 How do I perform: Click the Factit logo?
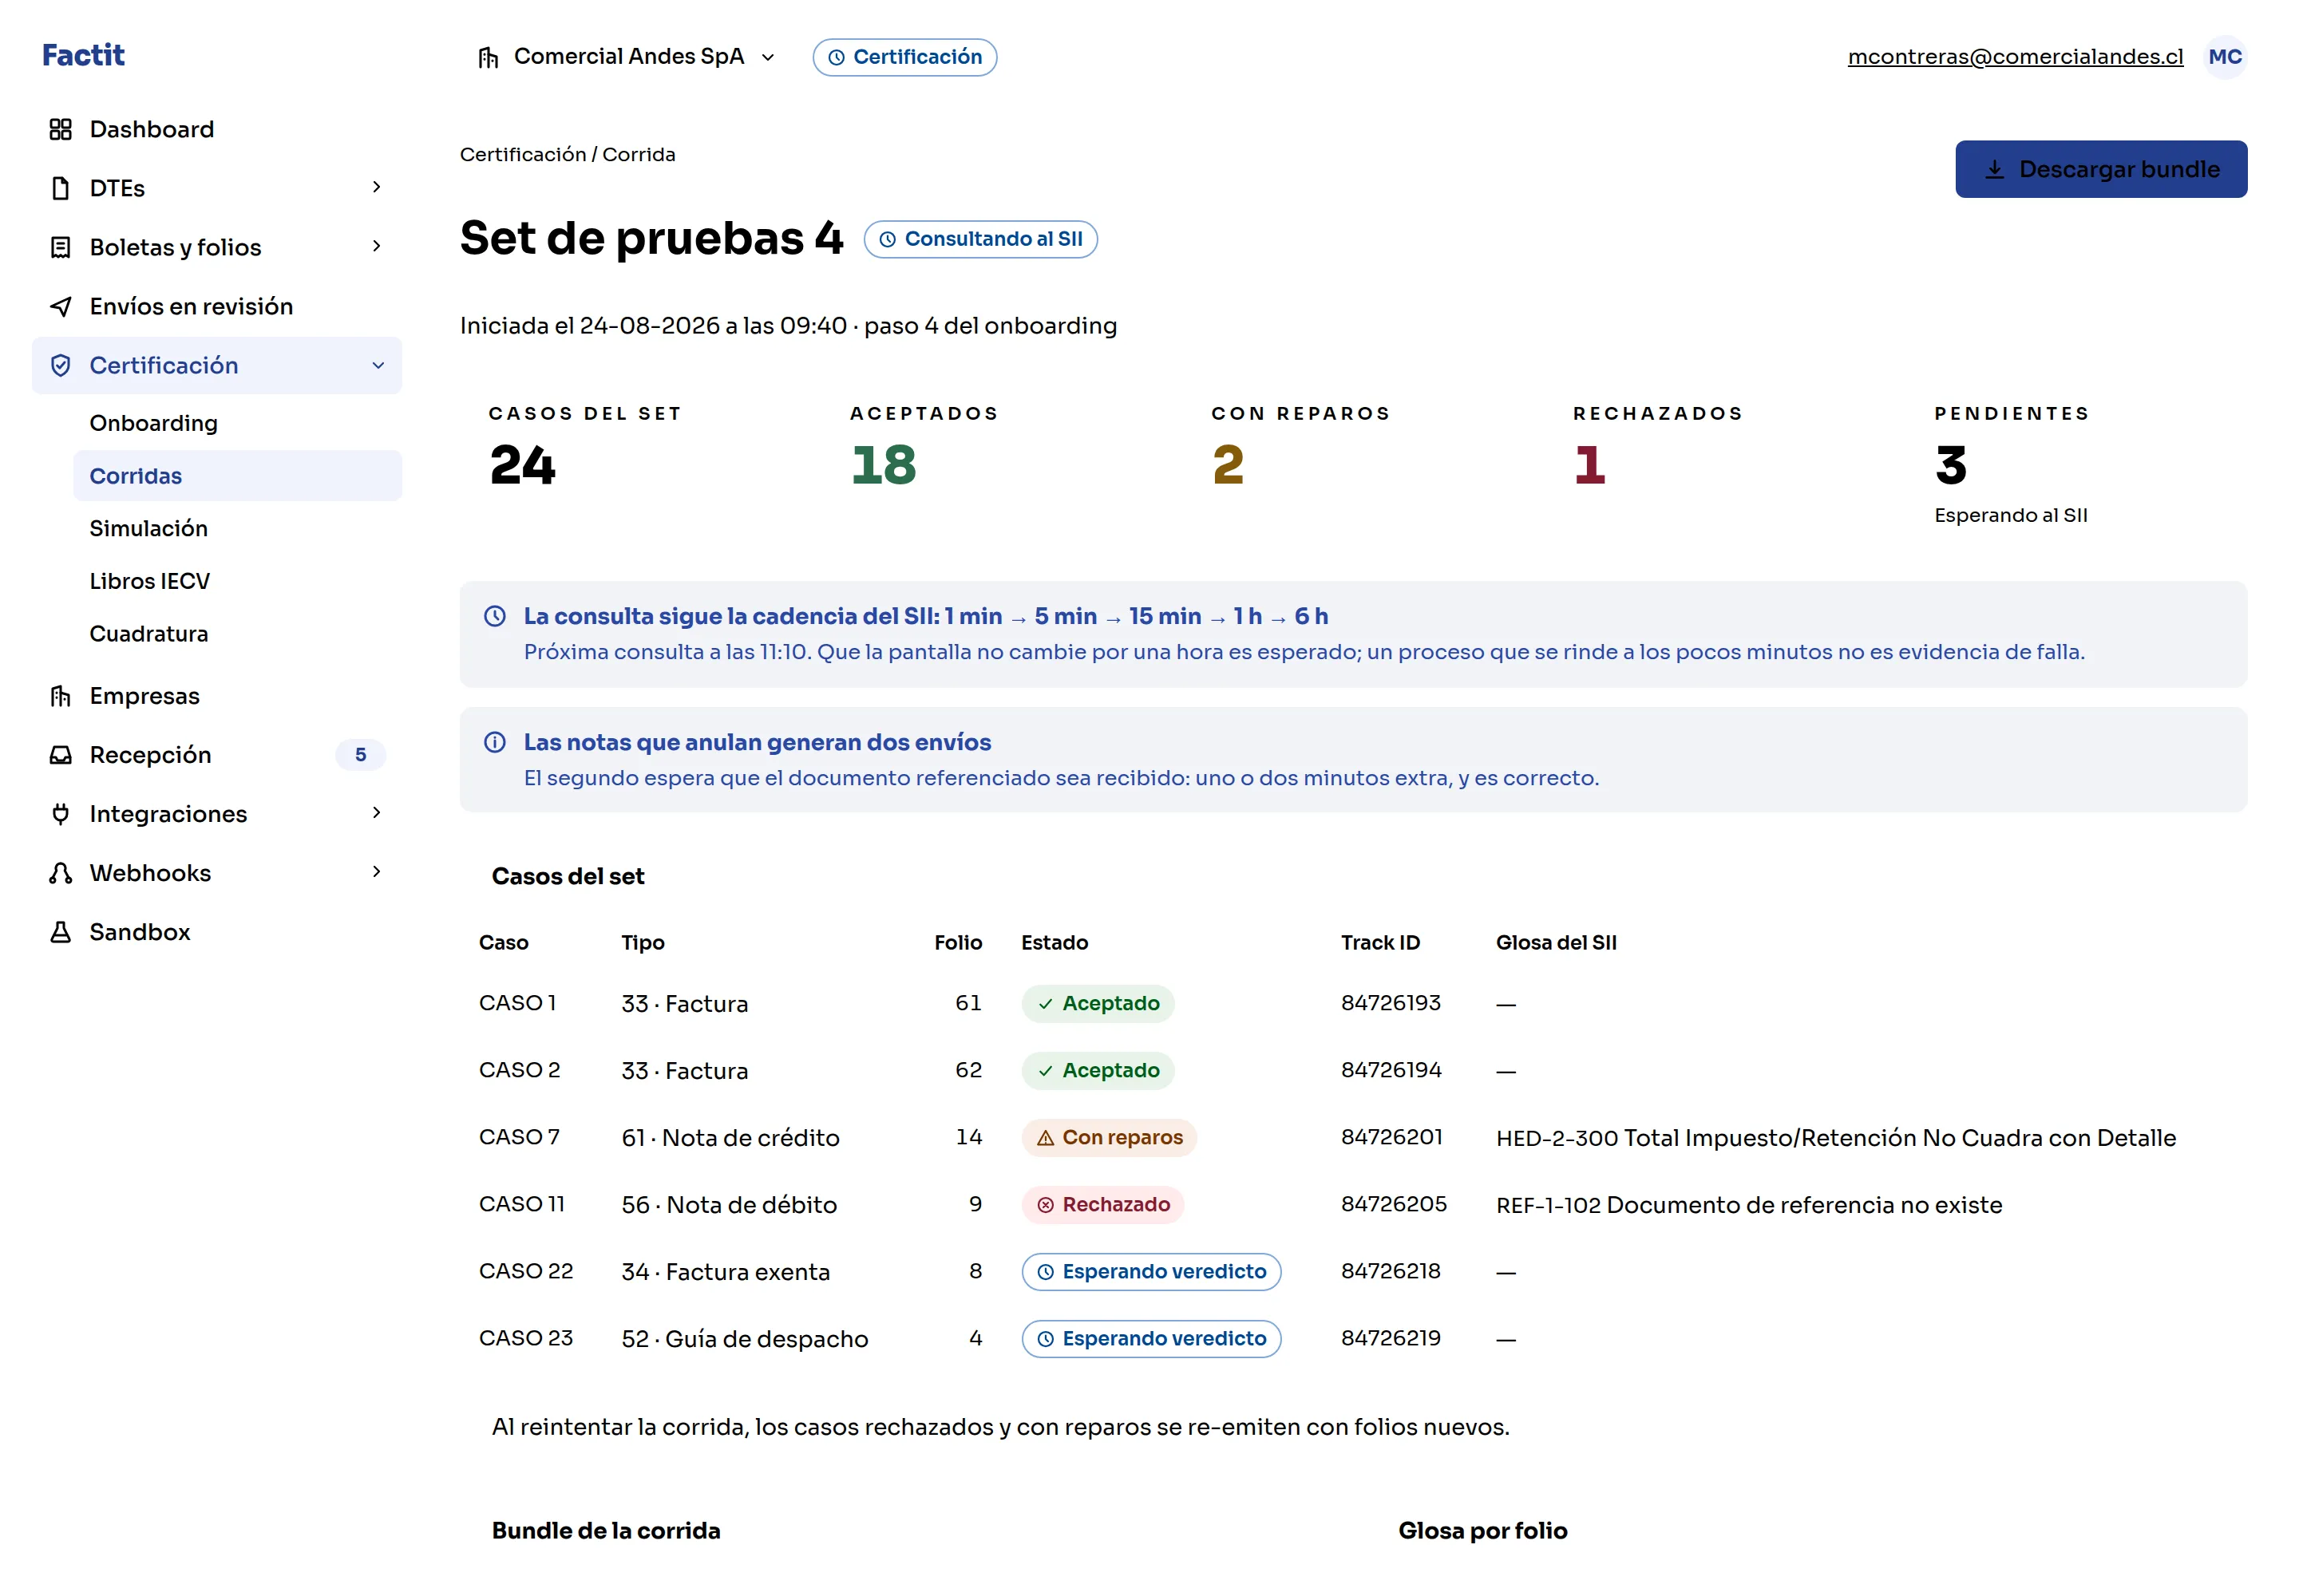[x=83, y=55]
